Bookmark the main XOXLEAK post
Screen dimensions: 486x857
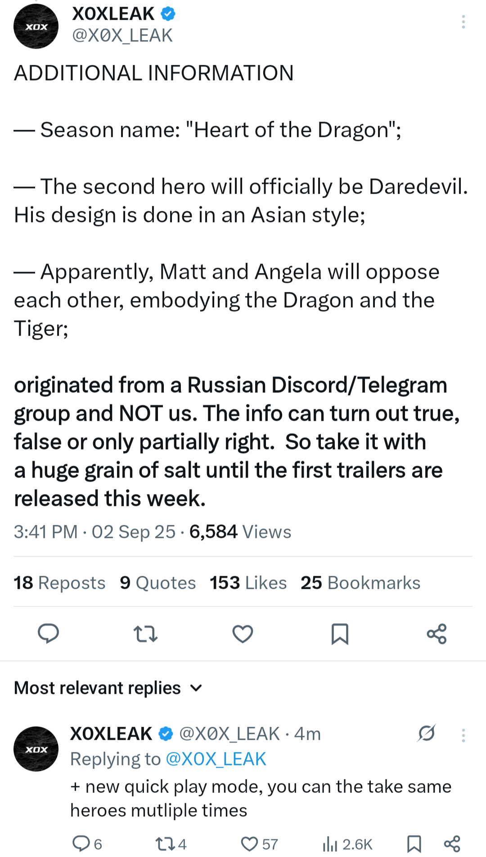pyautogui.click(x=340, y=634)
